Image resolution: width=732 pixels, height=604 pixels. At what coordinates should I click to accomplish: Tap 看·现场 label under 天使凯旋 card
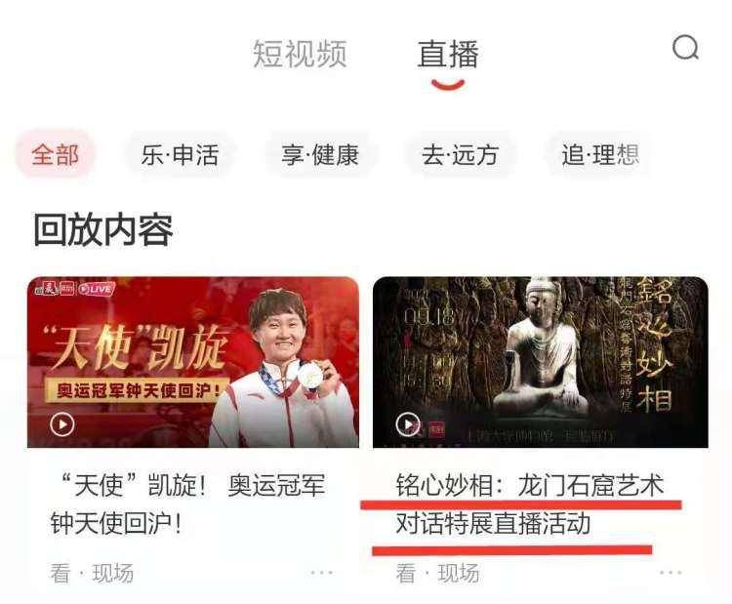click(x=92, y=573)
